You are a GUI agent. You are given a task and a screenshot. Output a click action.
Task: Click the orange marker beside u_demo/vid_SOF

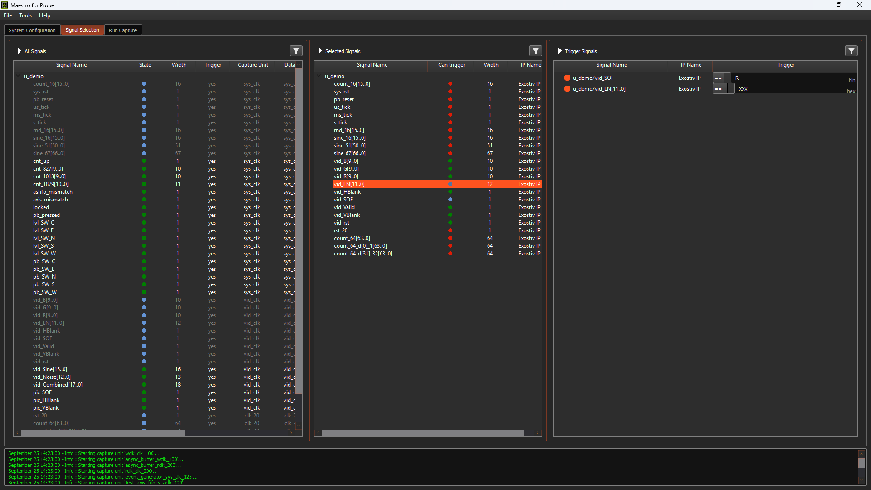pos(567,78)
